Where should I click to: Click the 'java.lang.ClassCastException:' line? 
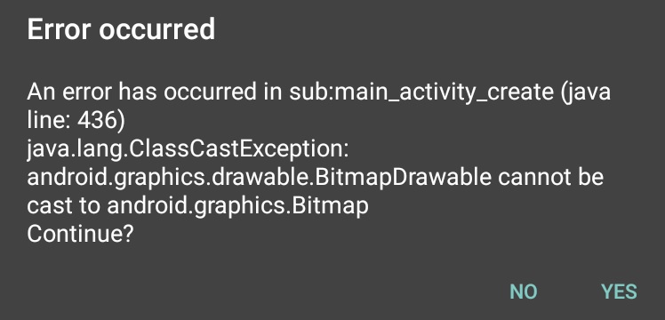point(188,149)
